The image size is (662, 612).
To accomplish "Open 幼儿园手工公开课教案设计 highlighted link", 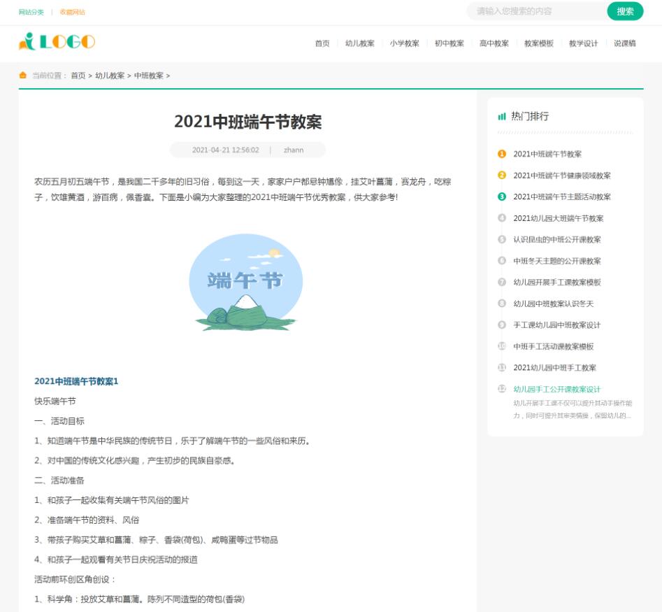I will point(557,389).
